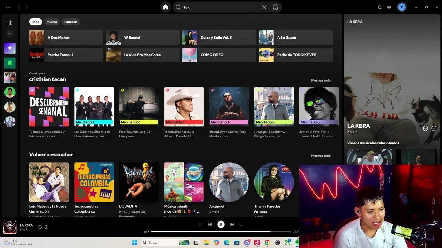
Task: Open the notifications bell
Action: point(380,7)
